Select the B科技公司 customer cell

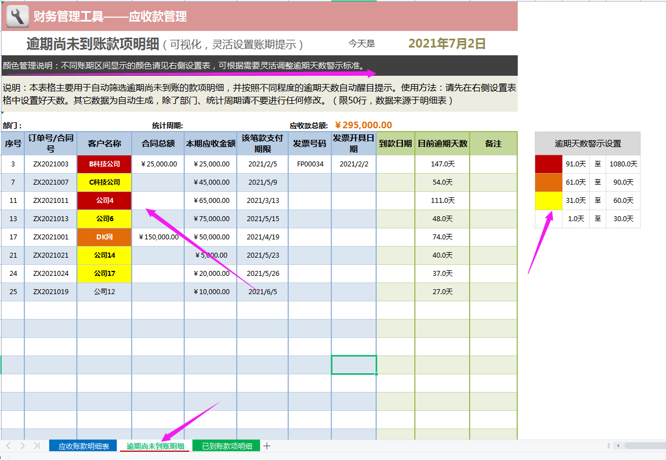(104, 164)
